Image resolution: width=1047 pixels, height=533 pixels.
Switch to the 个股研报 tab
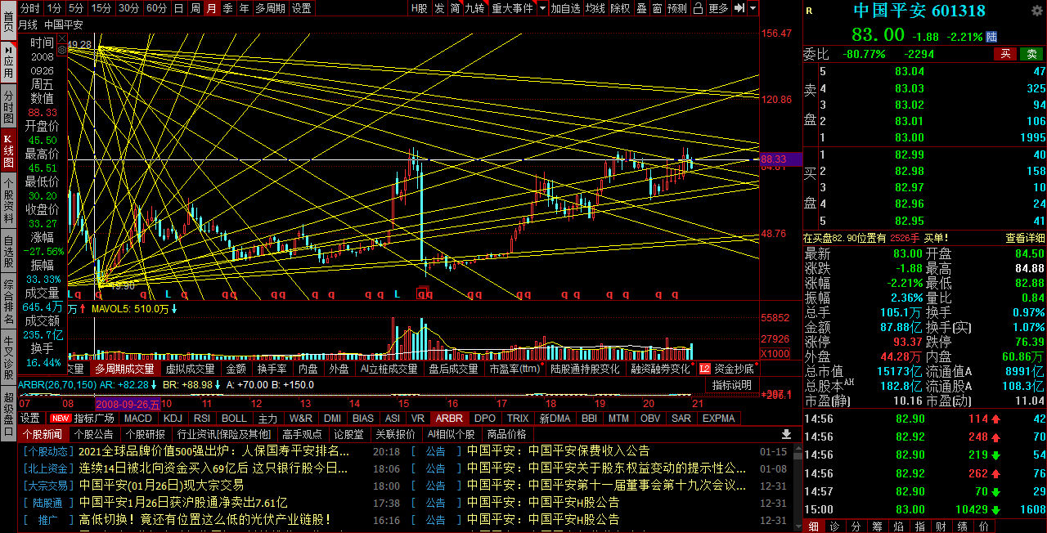click(x=145, y=434)
